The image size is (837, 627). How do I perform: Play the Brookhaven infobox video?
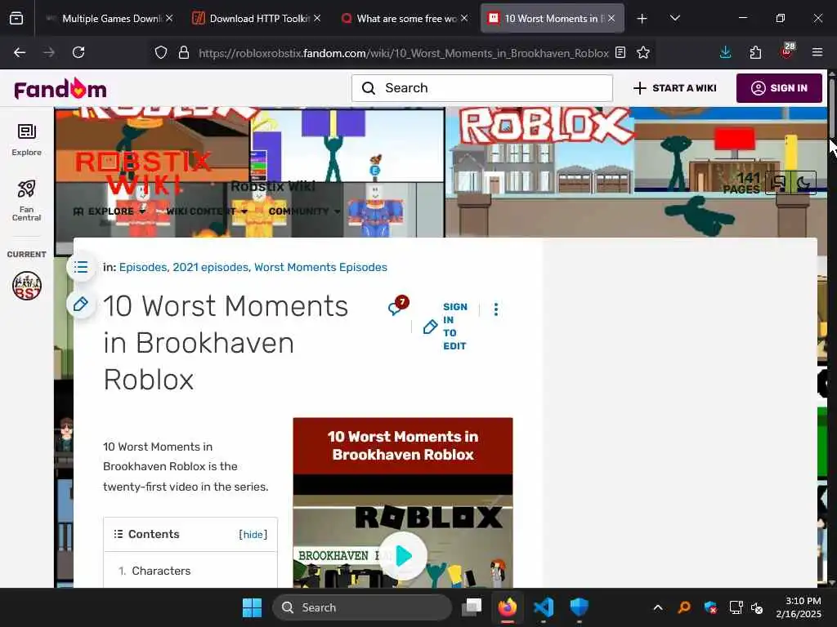(x=403, y=555)
